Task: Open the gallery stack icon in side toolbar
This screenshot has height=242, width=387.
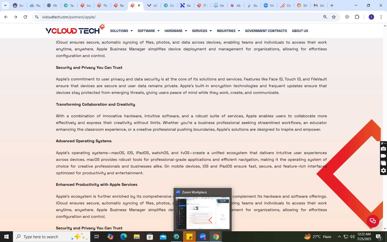Action: click(384, 163)
